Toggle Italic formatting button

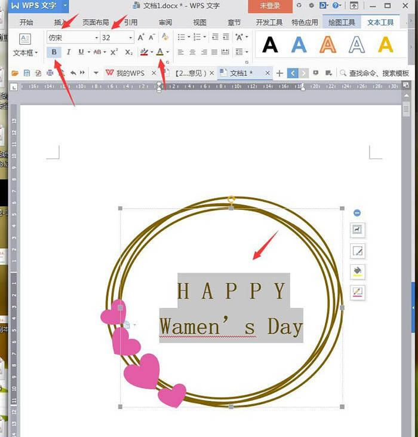click(x=69, y=52)
